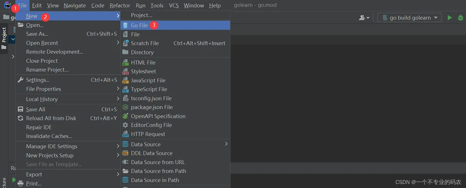Expand the Manage IDE Settings submenu
The height and width of the screenshot is (188, 466).
[67, 146]
